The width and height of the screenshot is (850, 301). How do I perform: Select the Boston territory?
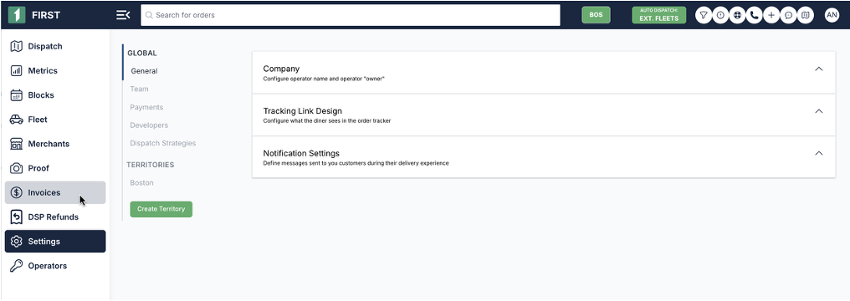[x=141, y=183]
